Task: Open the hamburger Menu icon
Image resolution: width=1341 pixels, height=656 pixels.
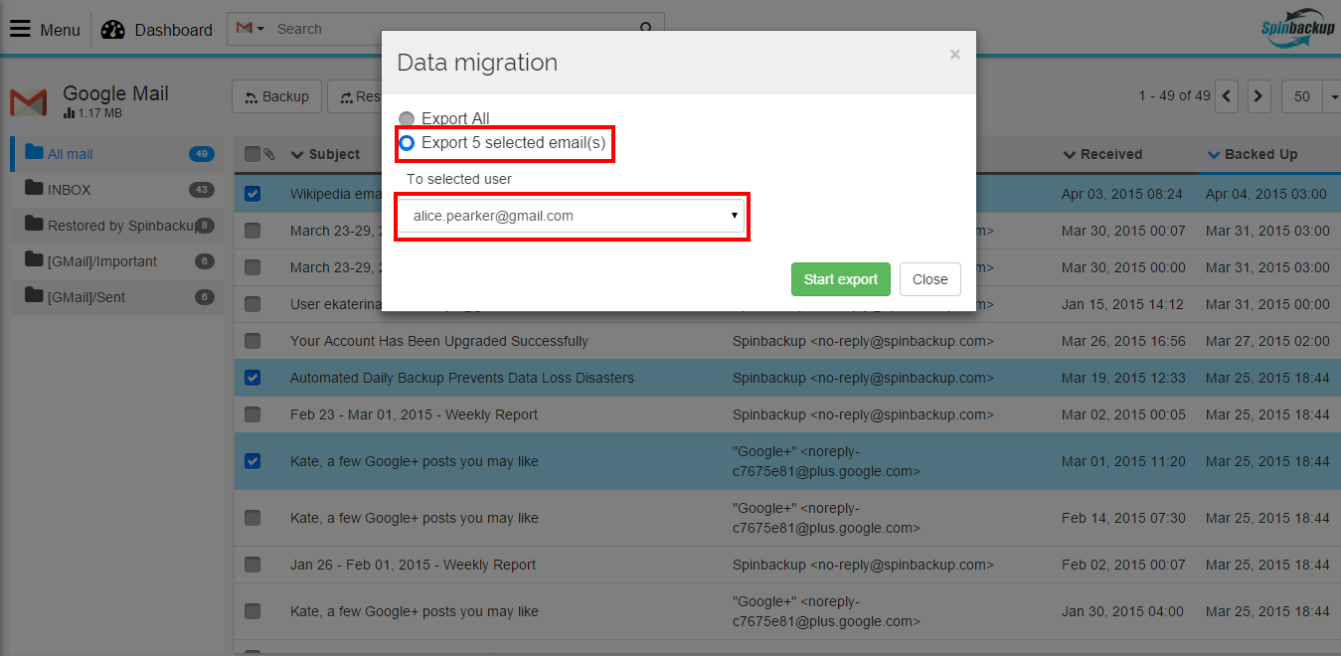Action: (x=20, y=29)
